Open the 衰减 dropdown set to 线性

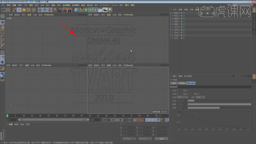coord(183,97)
